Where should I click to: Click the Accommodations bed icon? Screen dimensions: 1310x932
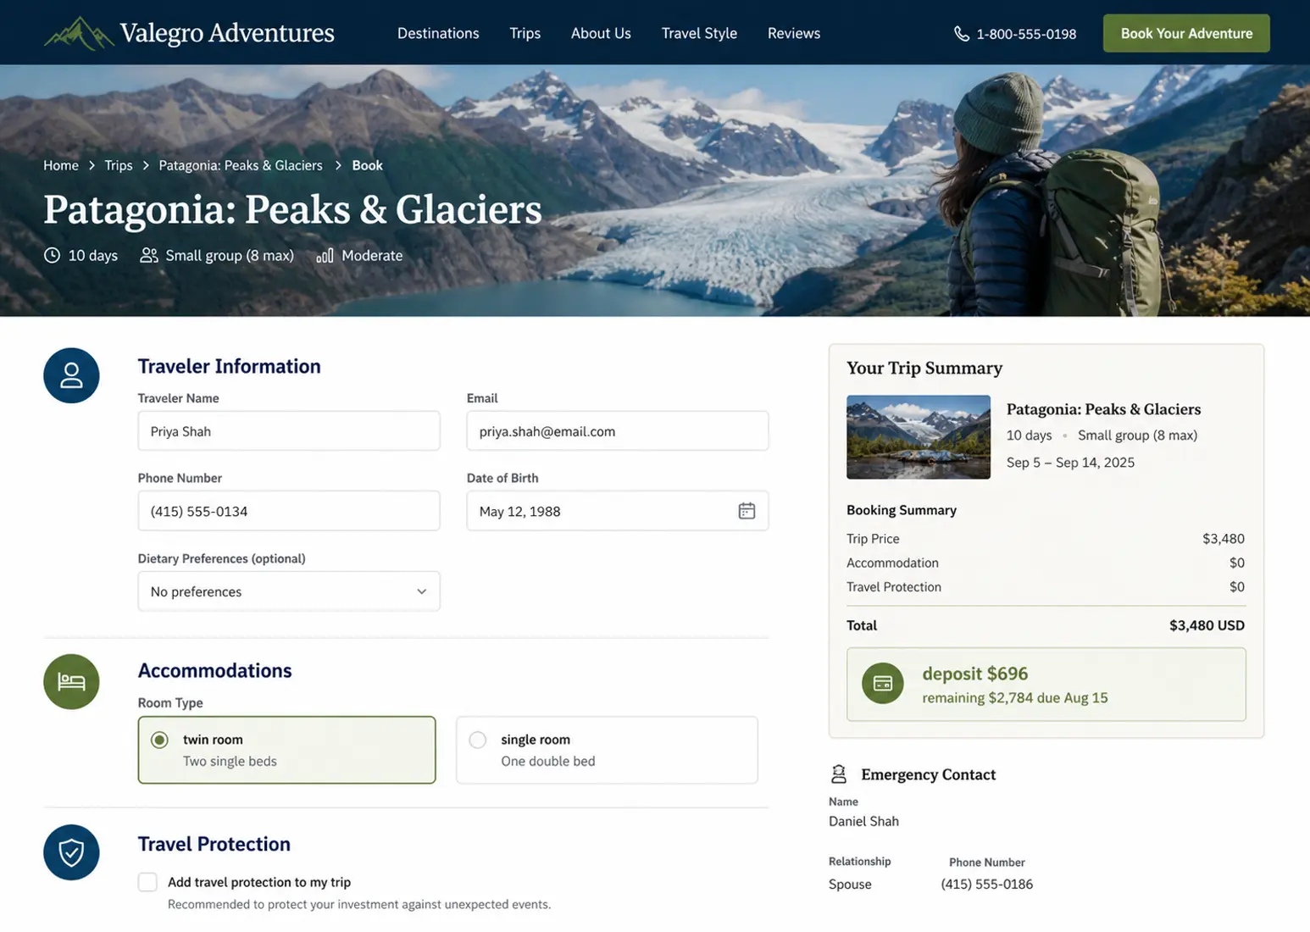click(71, 681)
